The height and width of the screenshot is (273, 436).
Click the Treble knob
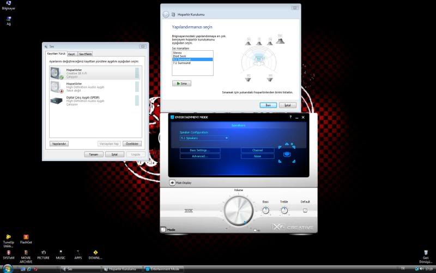(284, 210)
